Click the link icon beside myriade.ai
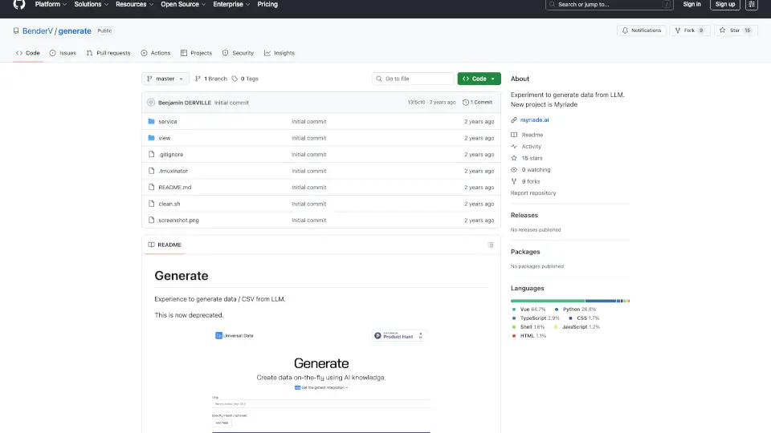This screenshot has width=771, height=433. [514, 119]
